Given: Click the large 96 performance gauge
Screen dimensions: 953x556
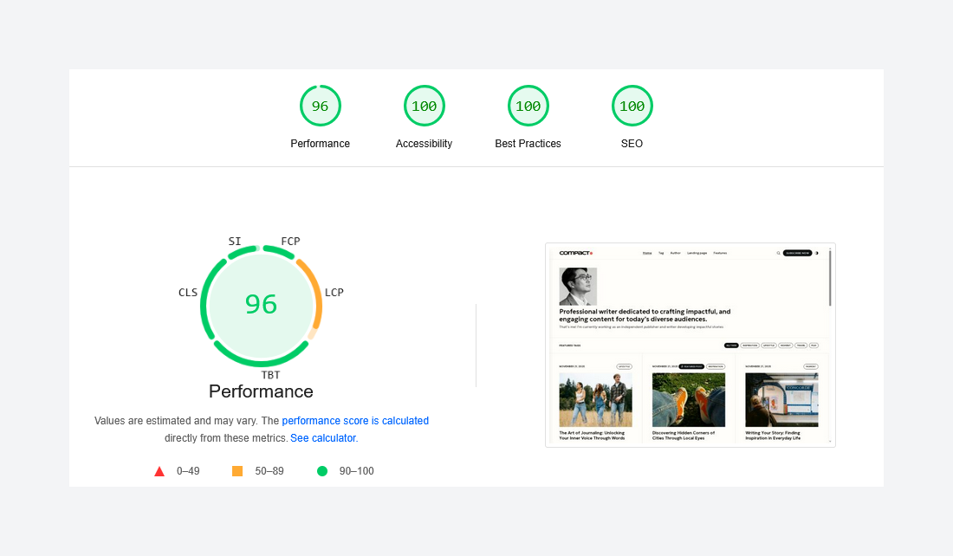Looking at the screenshot, I should tap(261, 305).
